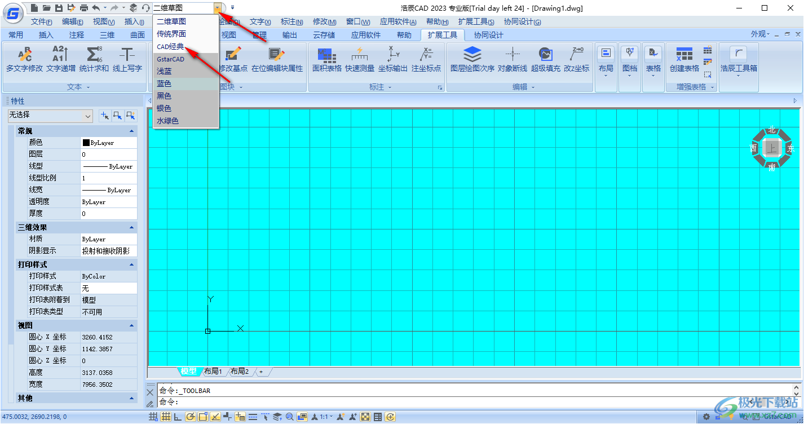Switch to the 常用 ribbon tab
804x424 pixels.
(x=16, y=35)
